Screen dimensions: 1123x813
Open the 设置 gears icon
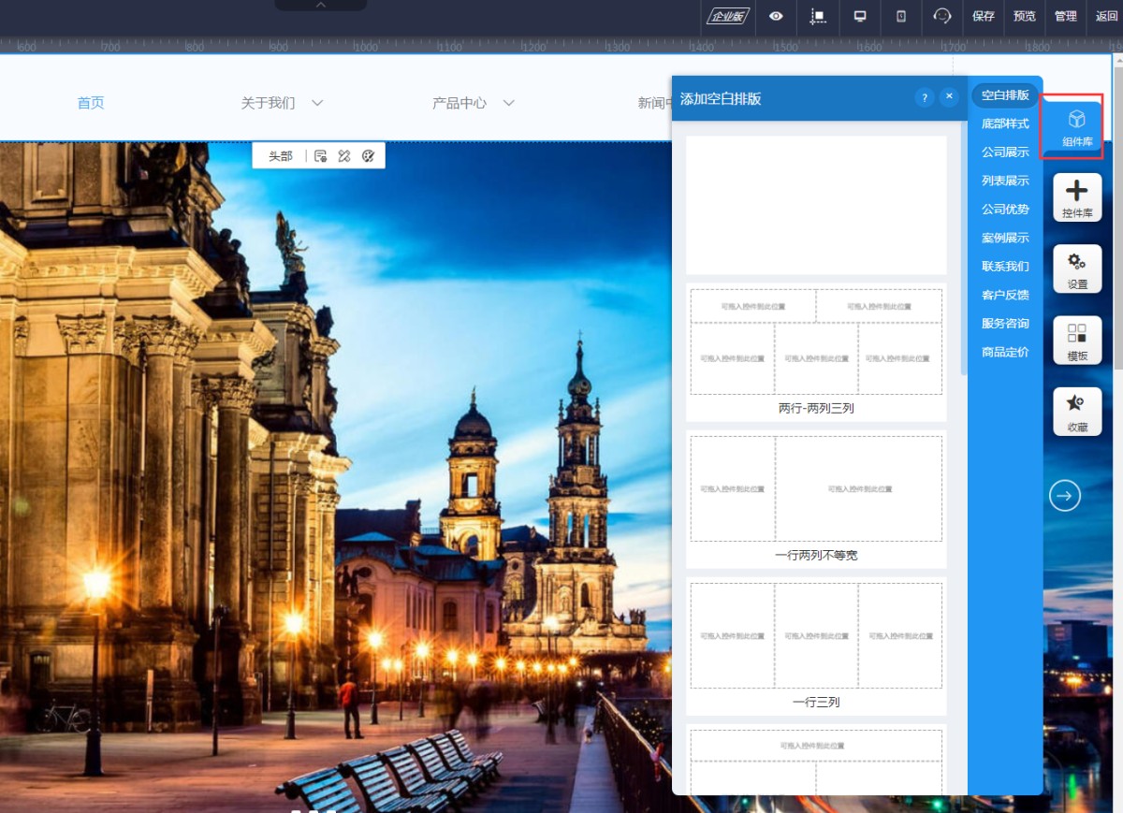(1076, 268)
